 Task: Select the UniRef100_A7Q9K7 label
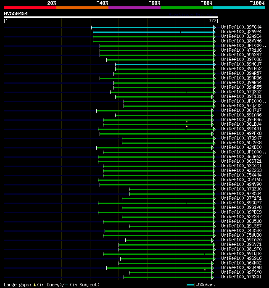241,138
